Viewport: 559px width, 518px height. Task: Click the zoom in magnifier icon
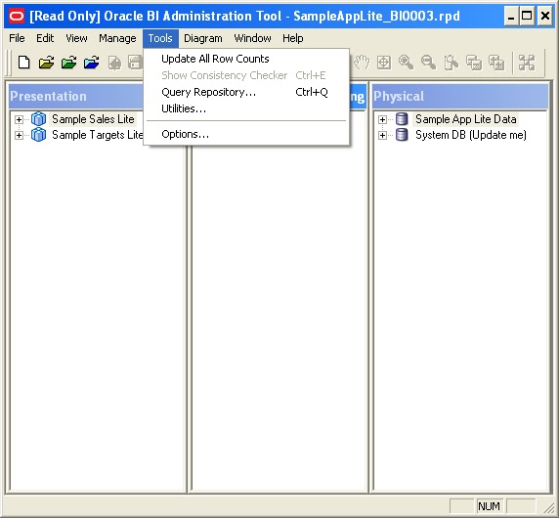(x=407, y=63)
